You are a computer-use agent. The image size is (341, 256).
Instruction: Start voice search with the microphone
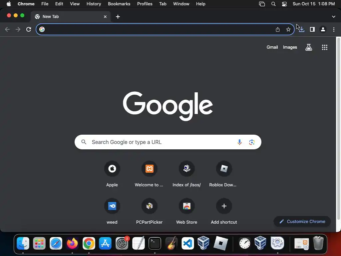click(239, 142)
